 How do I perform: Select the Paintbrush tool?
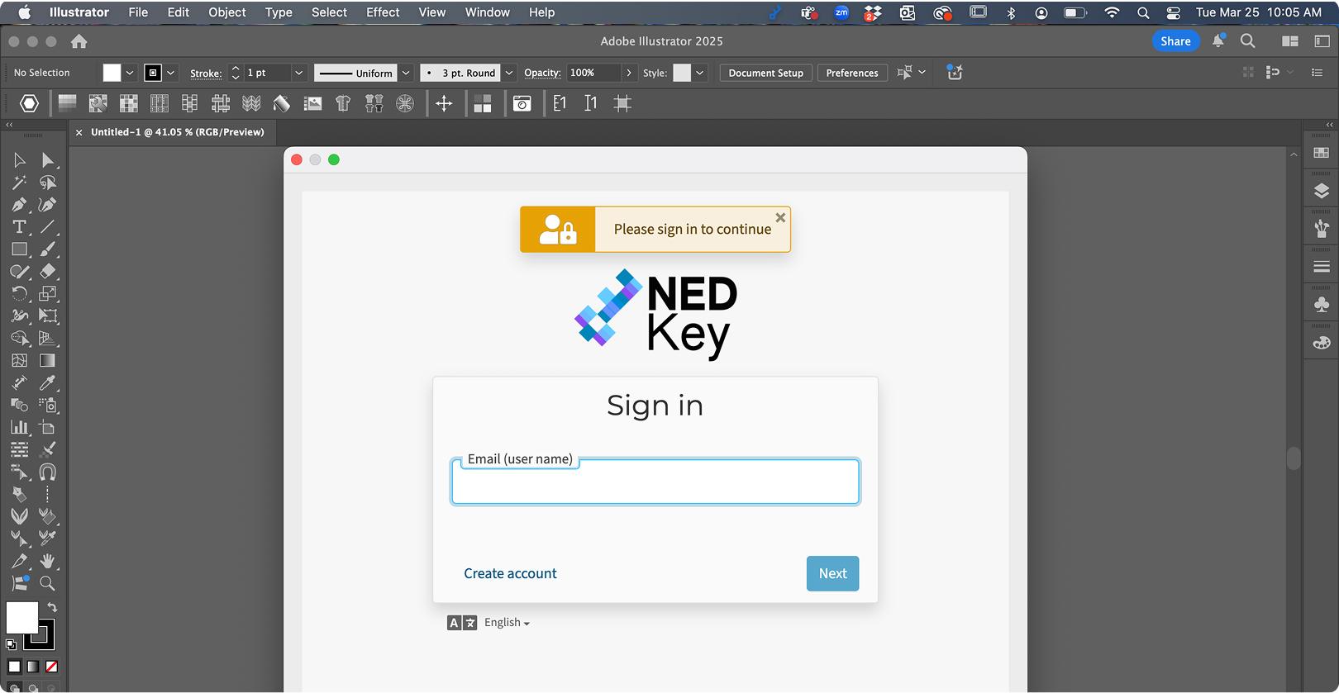(x=48, y=249)
